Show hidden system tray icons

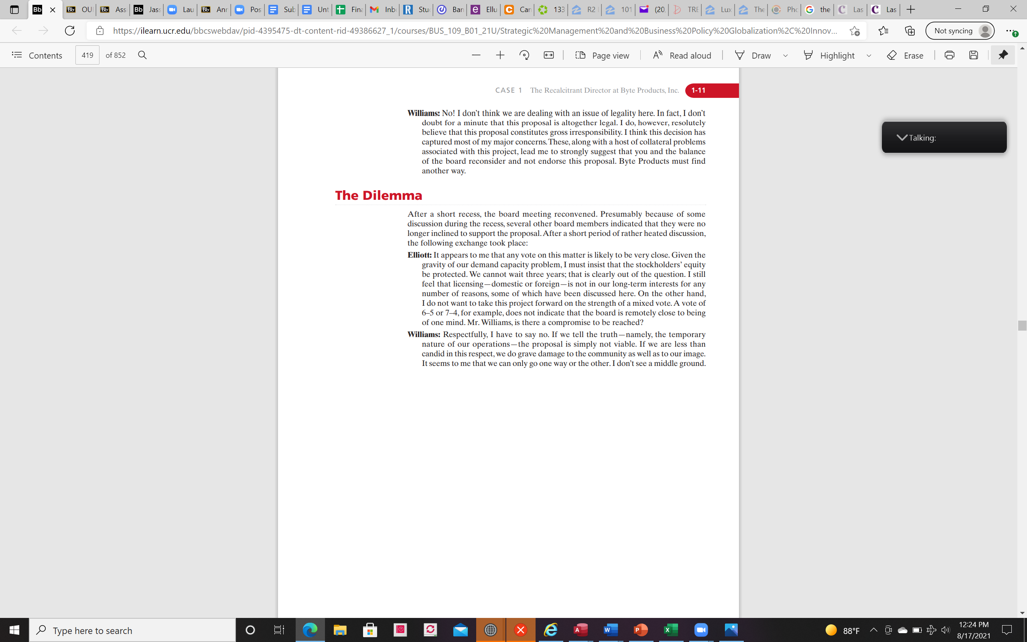coord(873,630)
